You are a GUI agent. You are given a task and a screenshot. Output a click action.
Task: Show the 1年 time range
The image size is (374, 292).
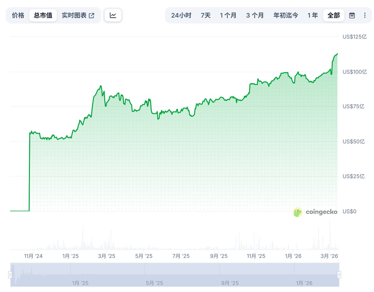pos(313,15)
